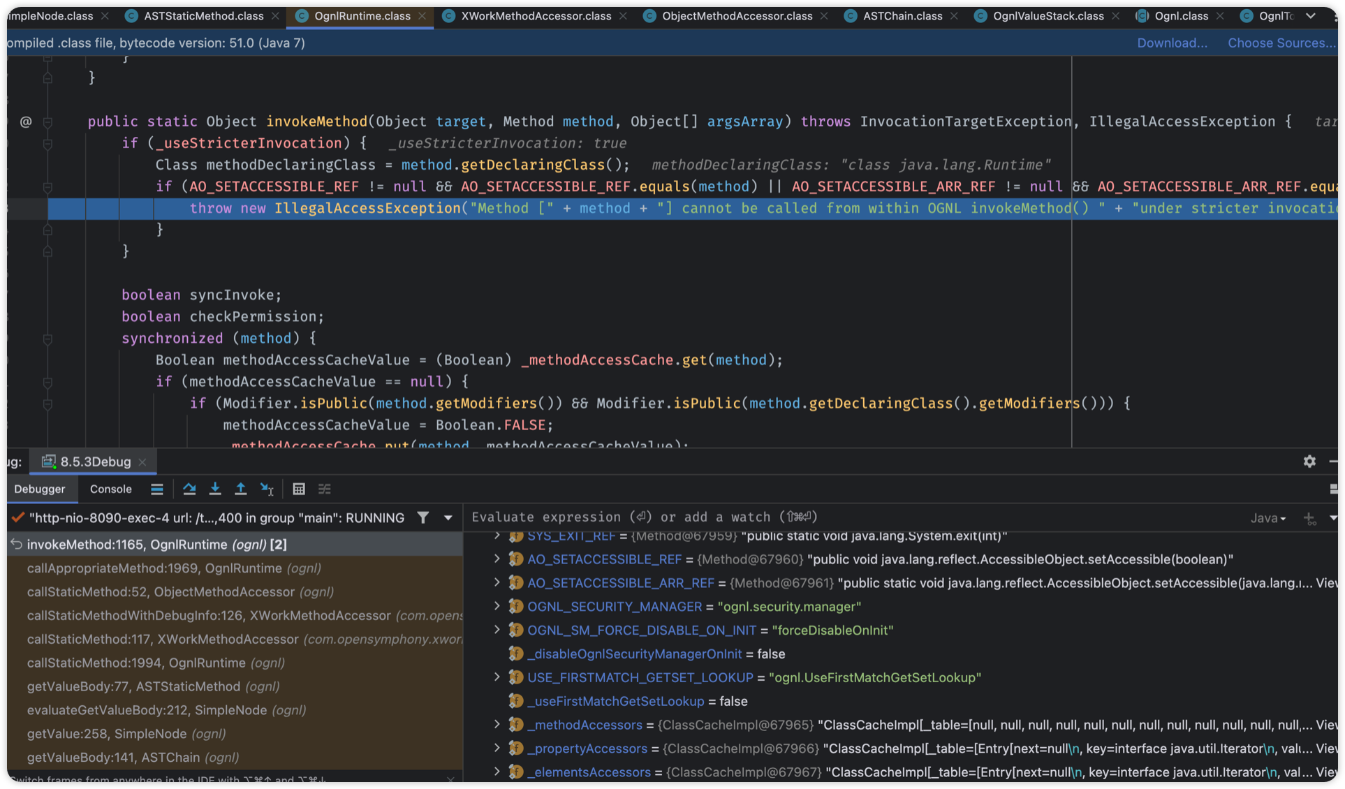Viewport: 1345px width, 789px height.
Task: Click the Step Into icon
Action: 215,489
